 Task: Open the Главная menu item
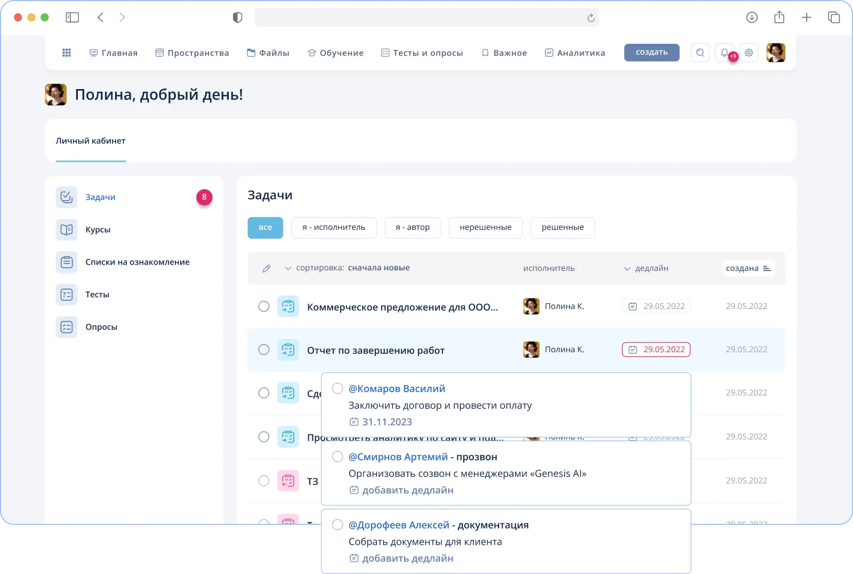pyautogui.click(x=113, y=53)
